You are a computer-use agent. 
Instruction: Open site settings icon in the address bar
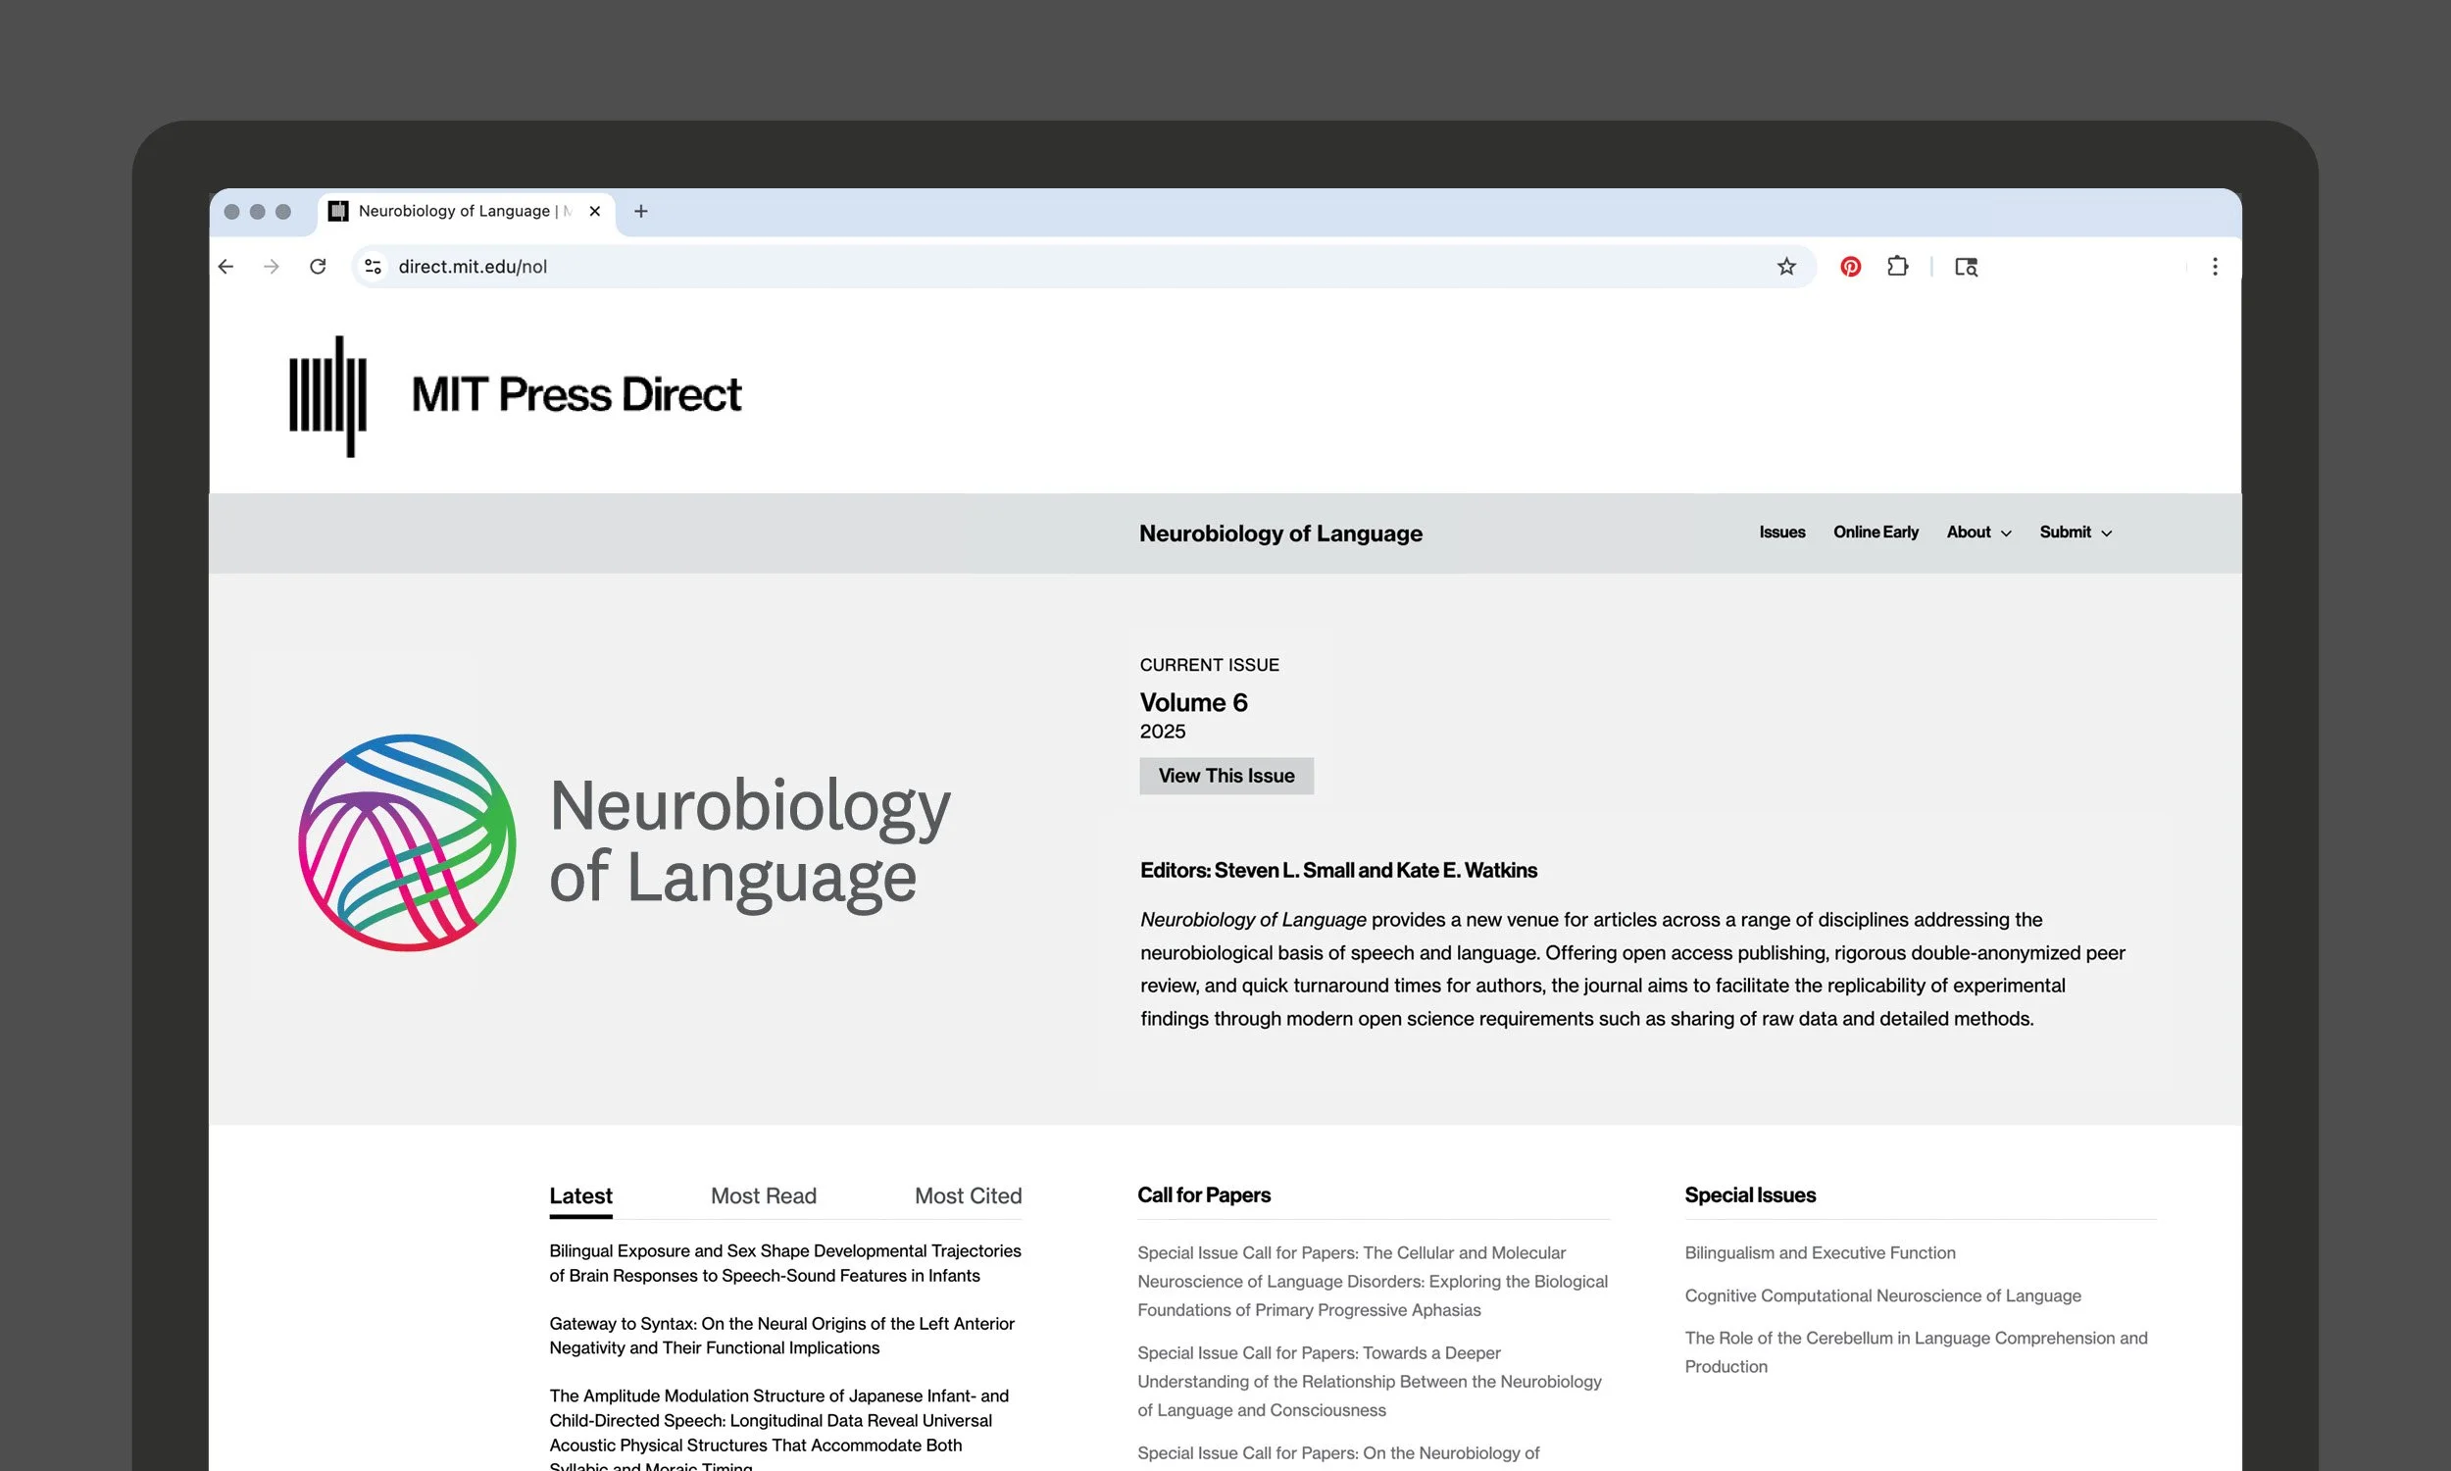point(373,266)
